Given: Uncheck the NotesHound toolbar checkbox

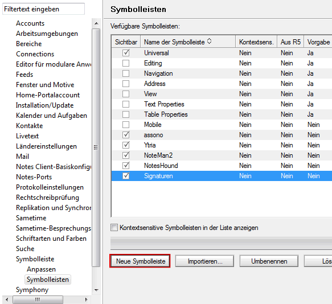Looking at the screenshot, I should [x=126, y=166].
